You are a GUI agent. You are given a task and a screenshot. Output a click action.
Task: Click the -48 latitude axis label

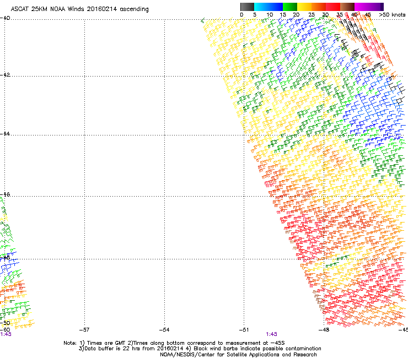[x=5, y=257]
